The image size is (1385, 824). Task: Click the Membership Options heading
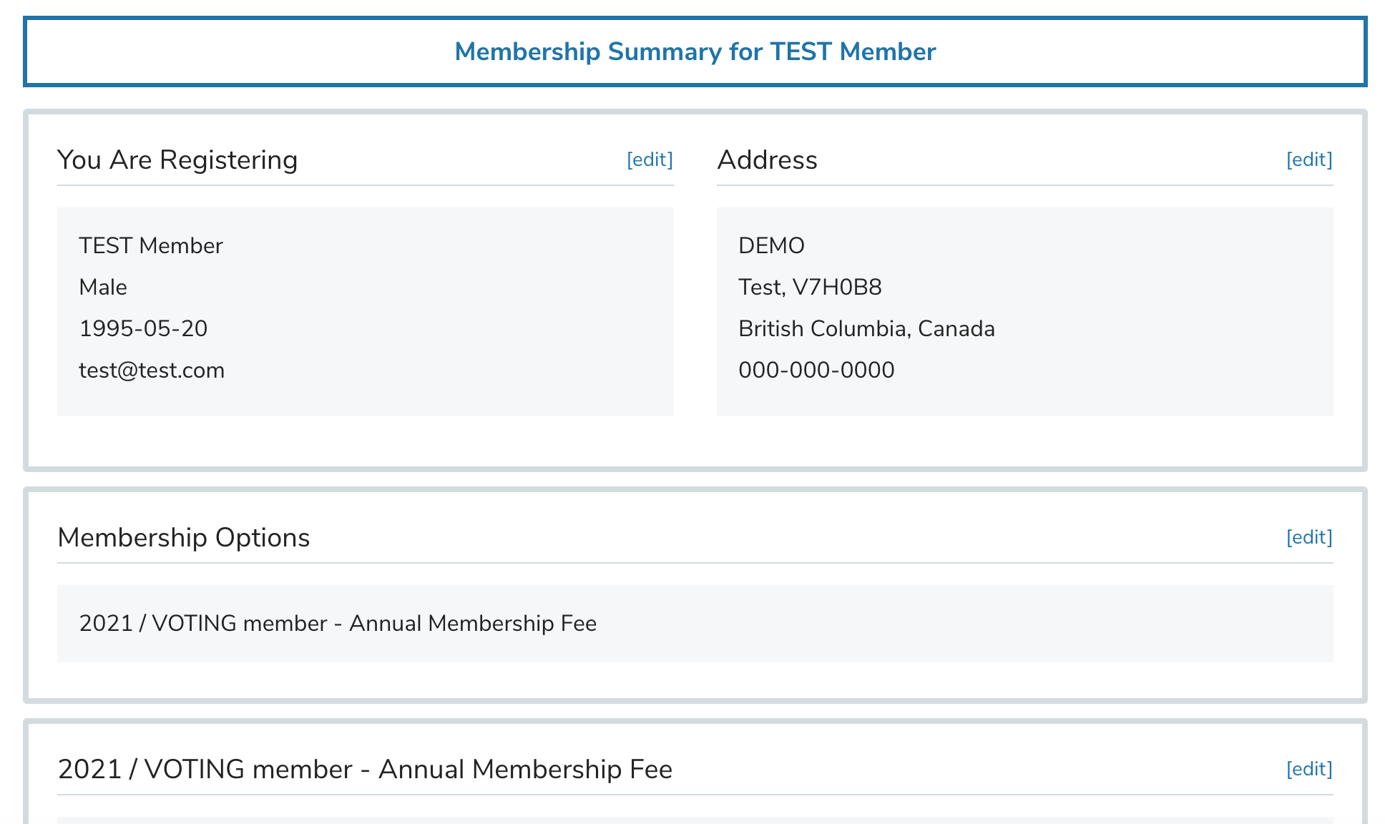click(x=183, y=537)
